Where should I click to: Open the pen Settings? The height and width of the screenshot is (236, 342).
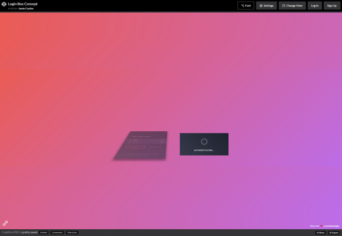pos(266,6)
